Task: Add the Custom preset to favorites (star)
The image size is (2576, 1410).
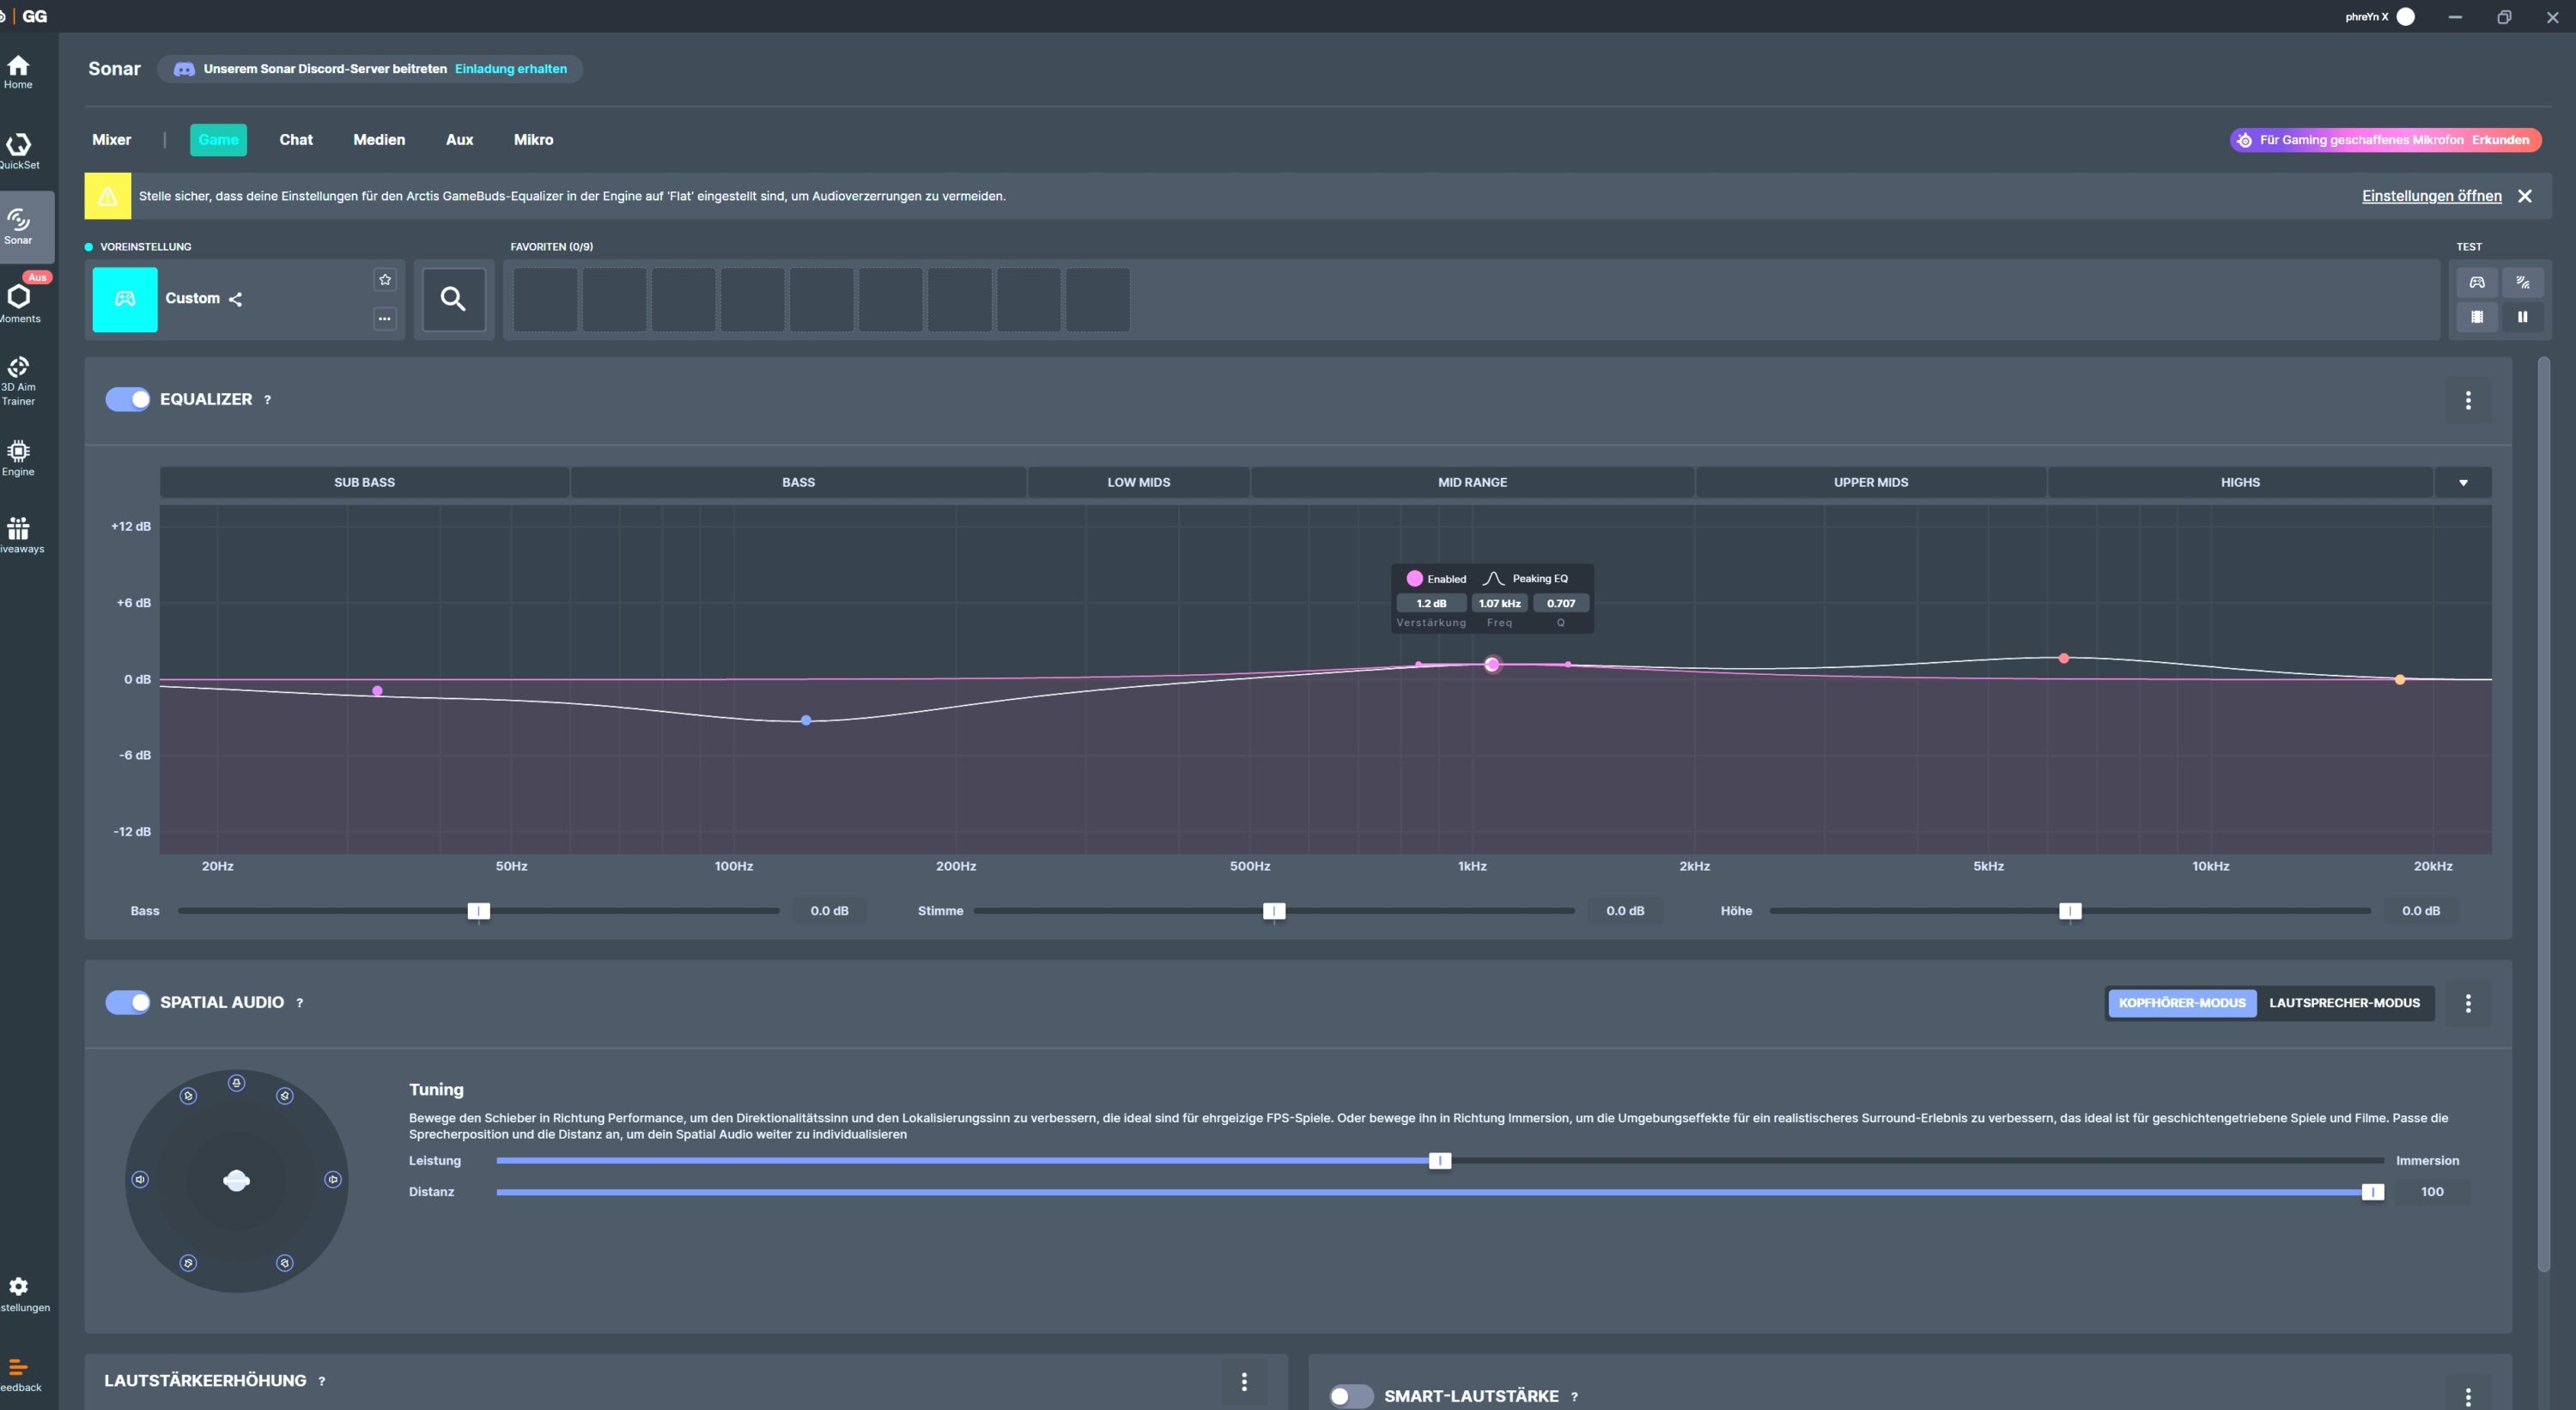Action: (385, 279)
